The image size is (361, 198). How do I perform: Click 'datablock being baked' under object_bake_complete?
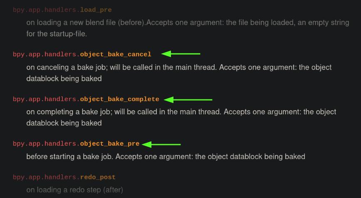pos(64,123)
